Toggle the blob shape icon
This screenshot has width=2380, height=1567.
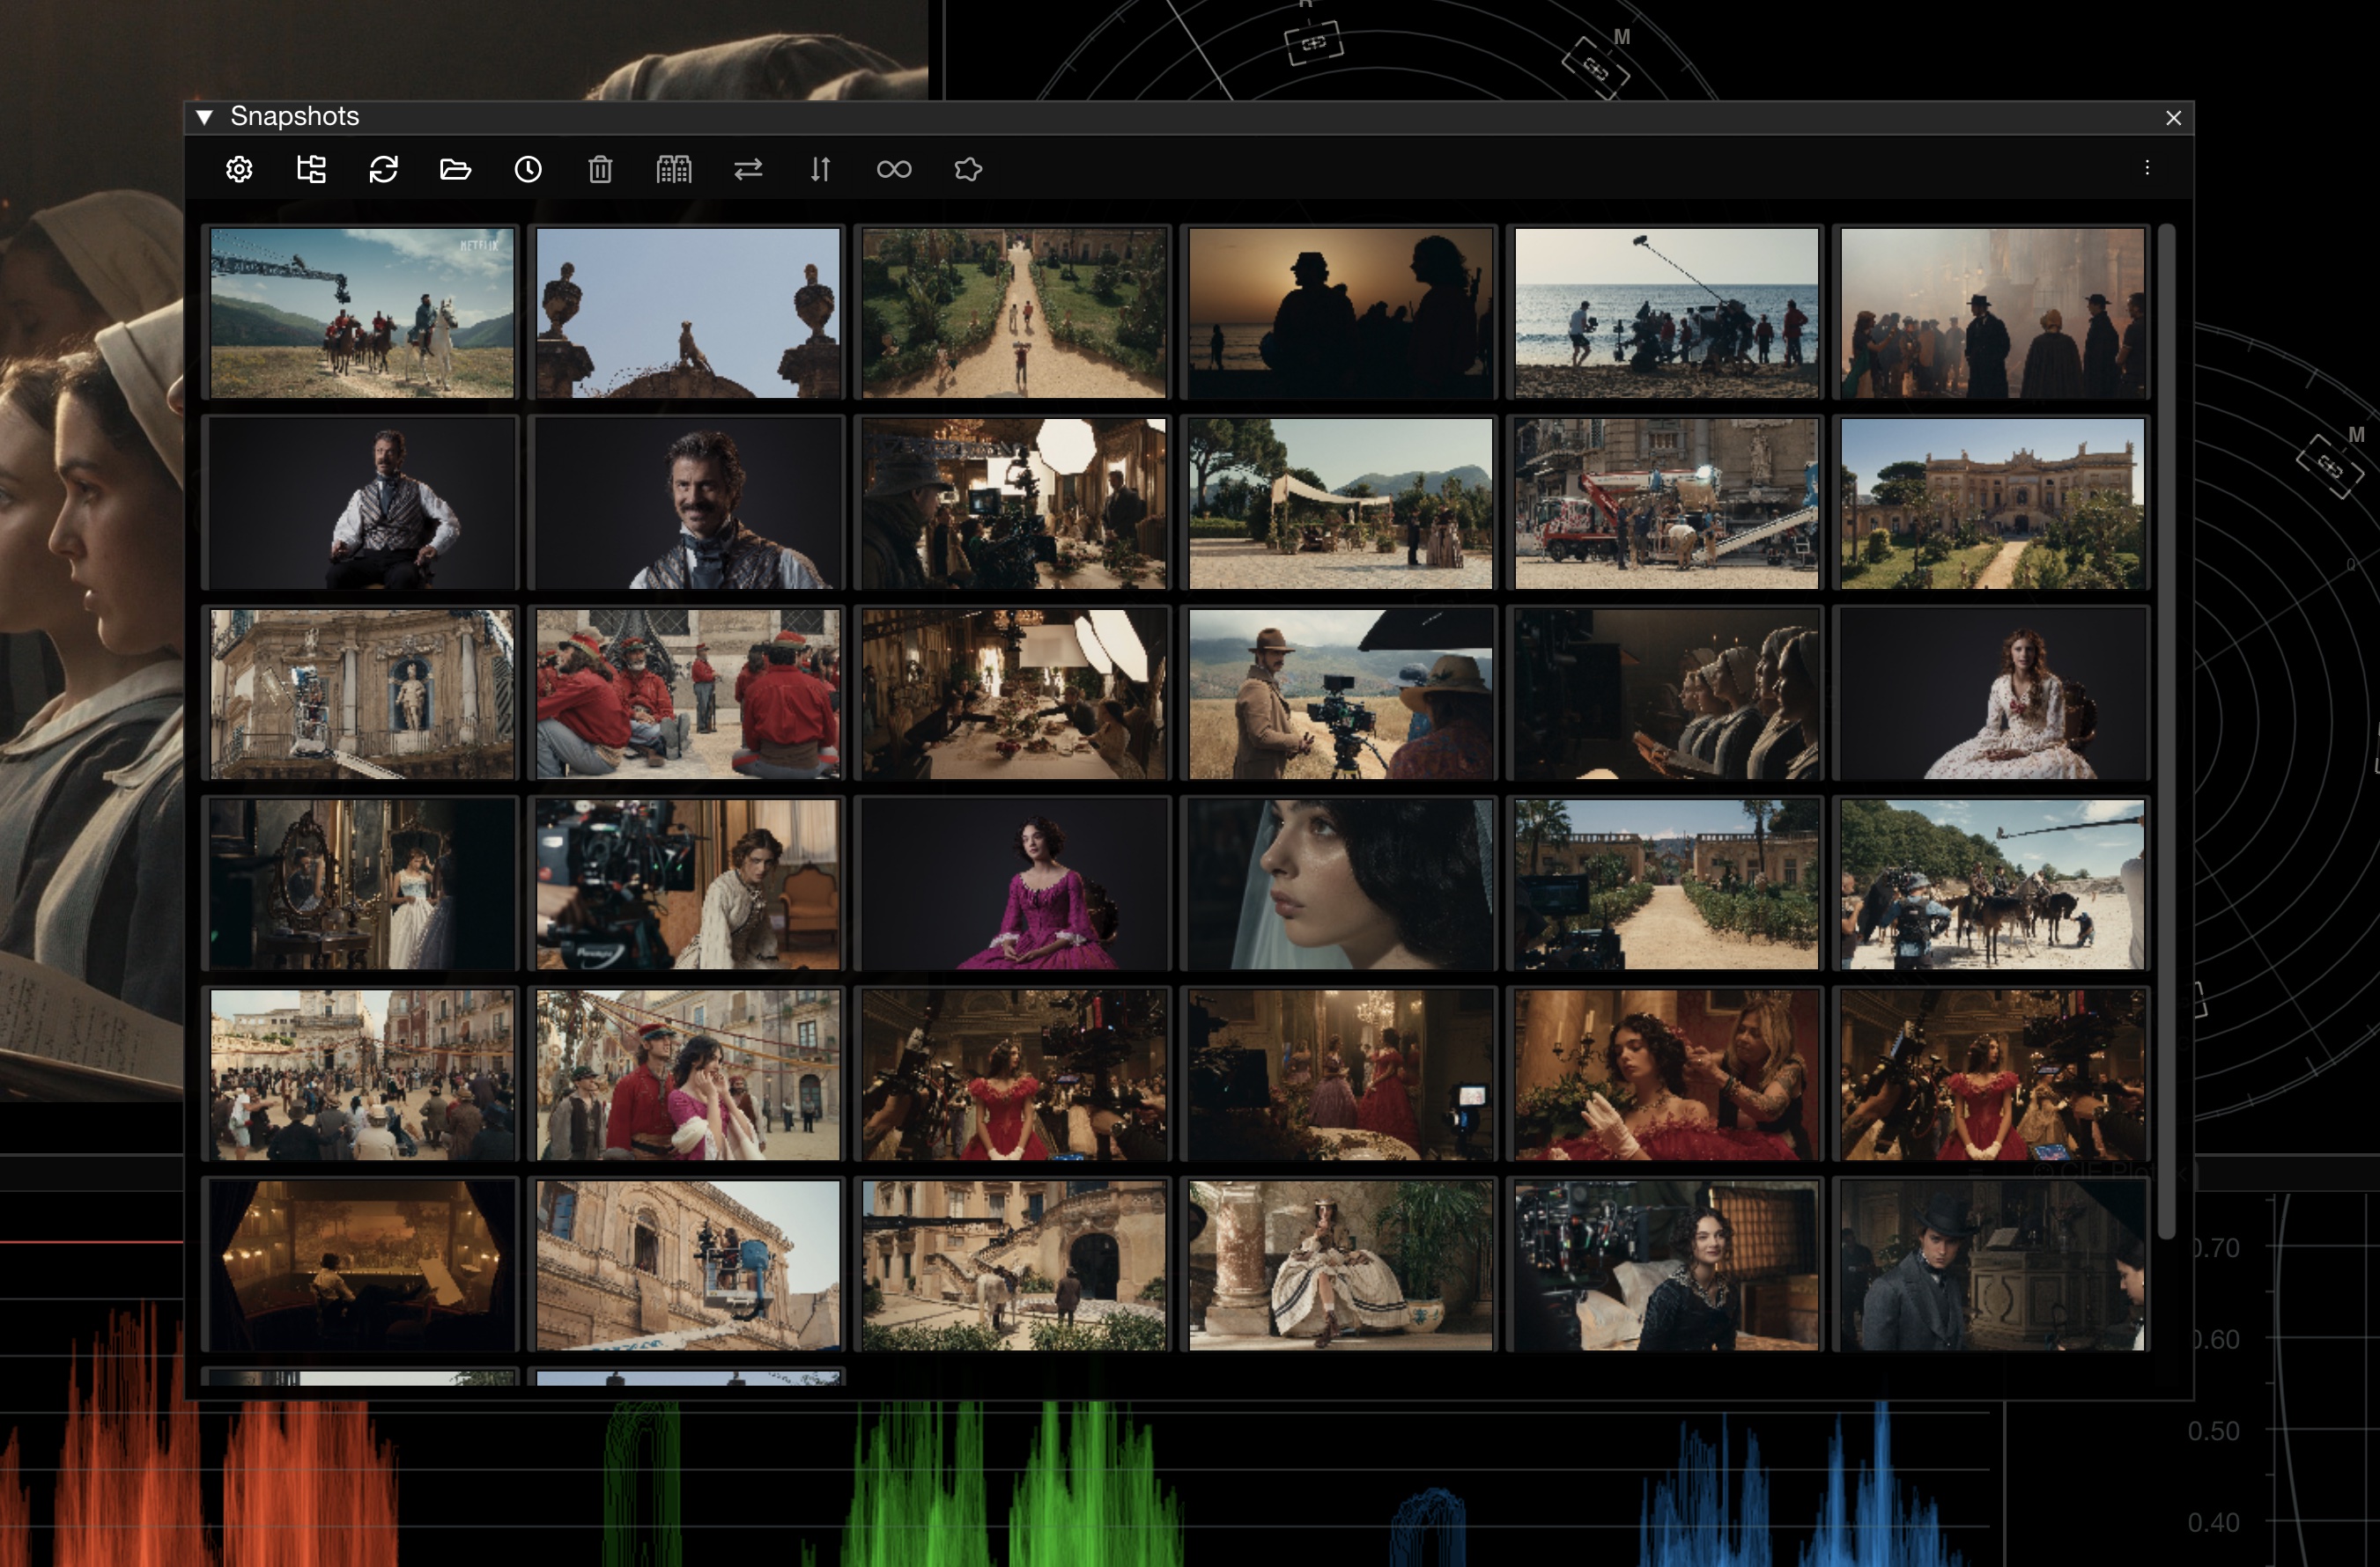[968, 170]
